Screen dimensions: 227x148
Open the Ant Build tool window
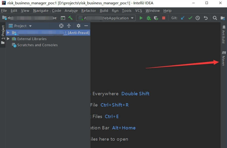point(224,34)
